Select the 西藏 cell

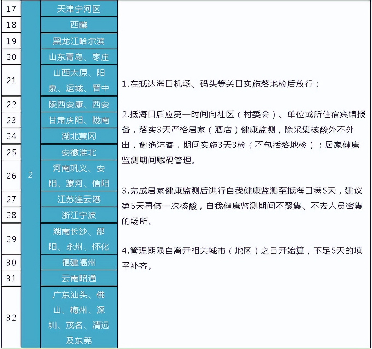[79, 25]
